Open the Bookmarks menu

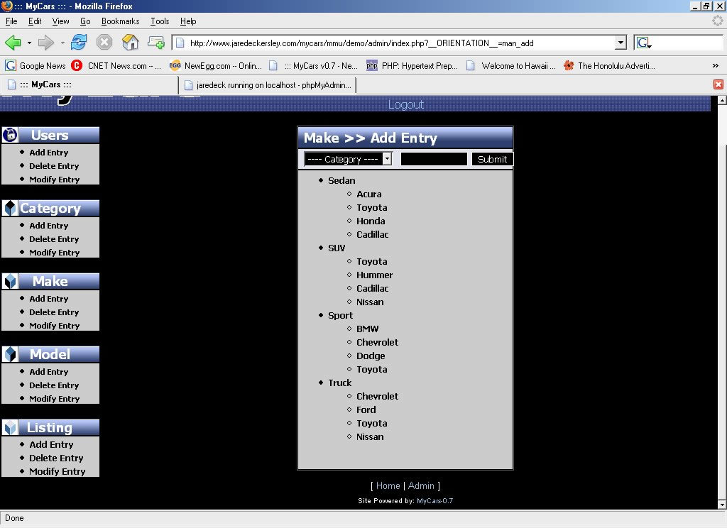pos(120,21)
